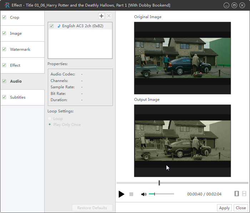The width and height of the screenshot is (250, 213).
Task: Click the X remove audio track icon
Action: (109, 16)
